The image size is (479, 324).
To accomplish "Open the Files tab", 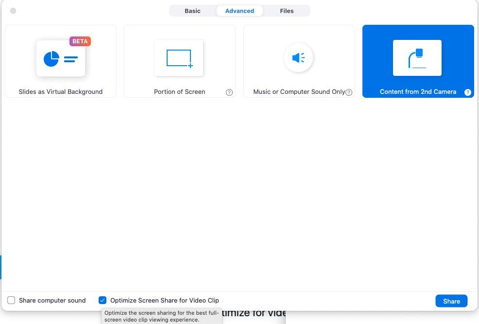I will click(287, 11).
